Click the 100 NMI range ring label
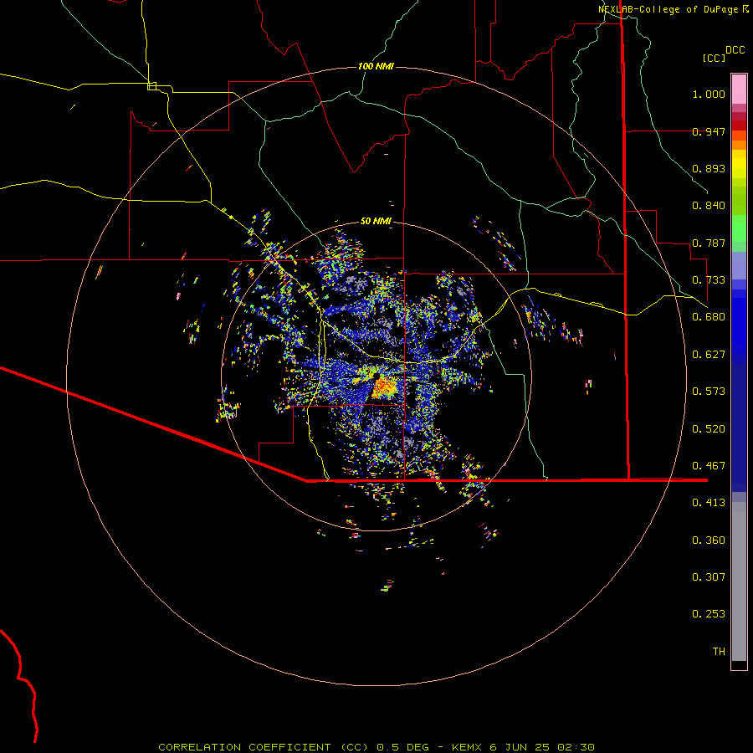Image resolution: width=753 pixels, height=753 pixels. pos(376,66)
